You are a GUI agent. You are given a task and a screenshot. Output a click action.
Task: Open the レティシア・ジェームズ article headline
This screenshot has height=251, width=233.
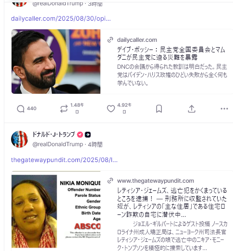pos(172,202)
